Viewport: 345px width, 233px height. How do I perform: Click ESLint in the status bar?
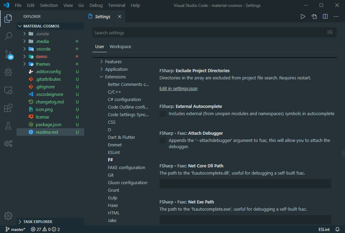point(324,229)
